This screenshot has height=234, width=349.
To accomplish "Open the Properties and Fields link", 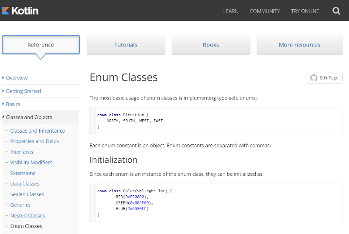I will [x=34, y=141].
